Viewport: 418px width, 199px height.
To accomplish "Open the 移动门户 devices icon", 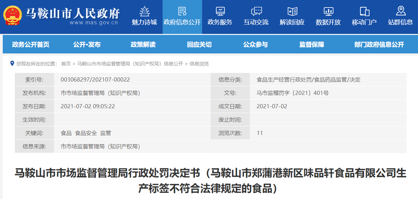I will point(365,11).
